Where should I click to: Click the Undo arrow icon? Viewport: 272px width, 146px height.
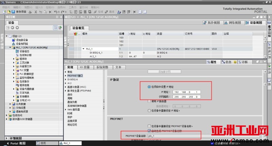coord(55,12)
